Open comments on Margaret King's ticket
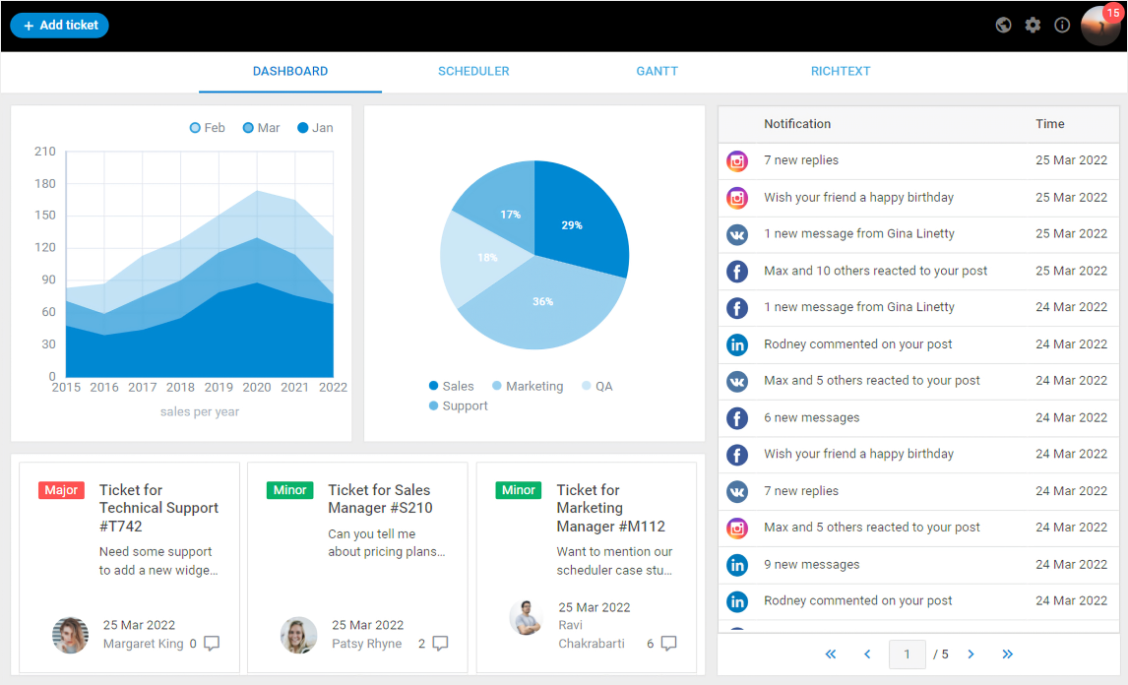The image size is (1128, 685). tap(212, 644)
